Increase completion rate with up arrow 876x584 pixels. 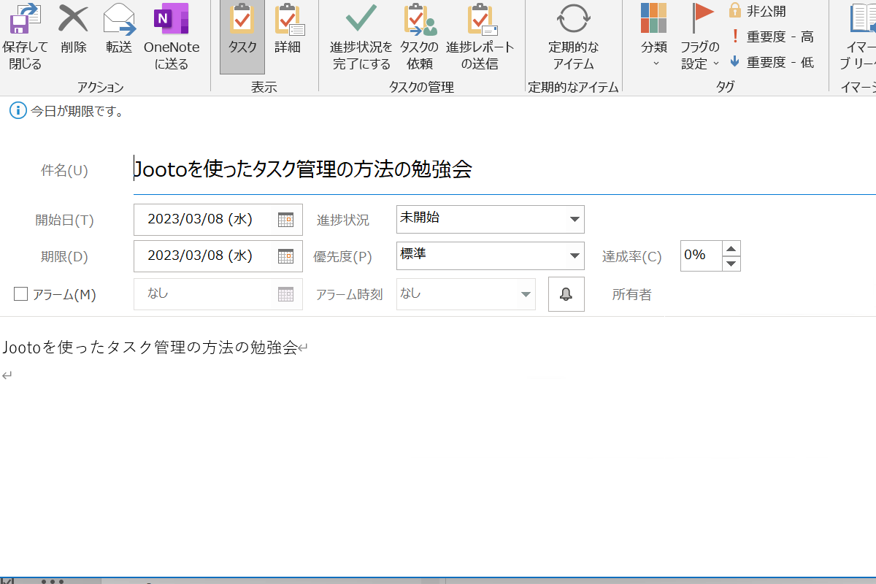[x=731, y=248]
